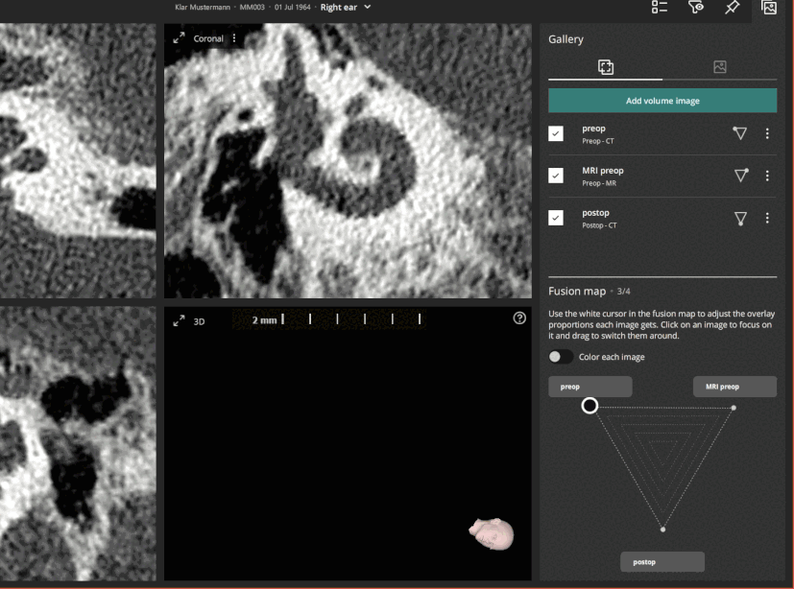794x589 pixels.
Task: Uncheck the postop volume checkbox
Action: (x=556, y=218)
